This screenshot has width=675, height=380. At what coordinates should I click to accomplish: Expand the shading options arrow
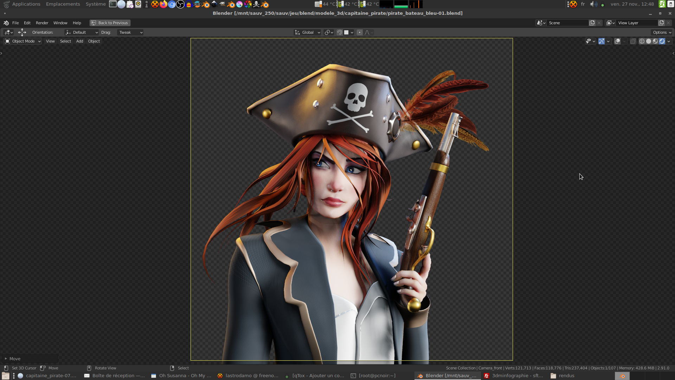pyautogui.click(x=669, y=41)
